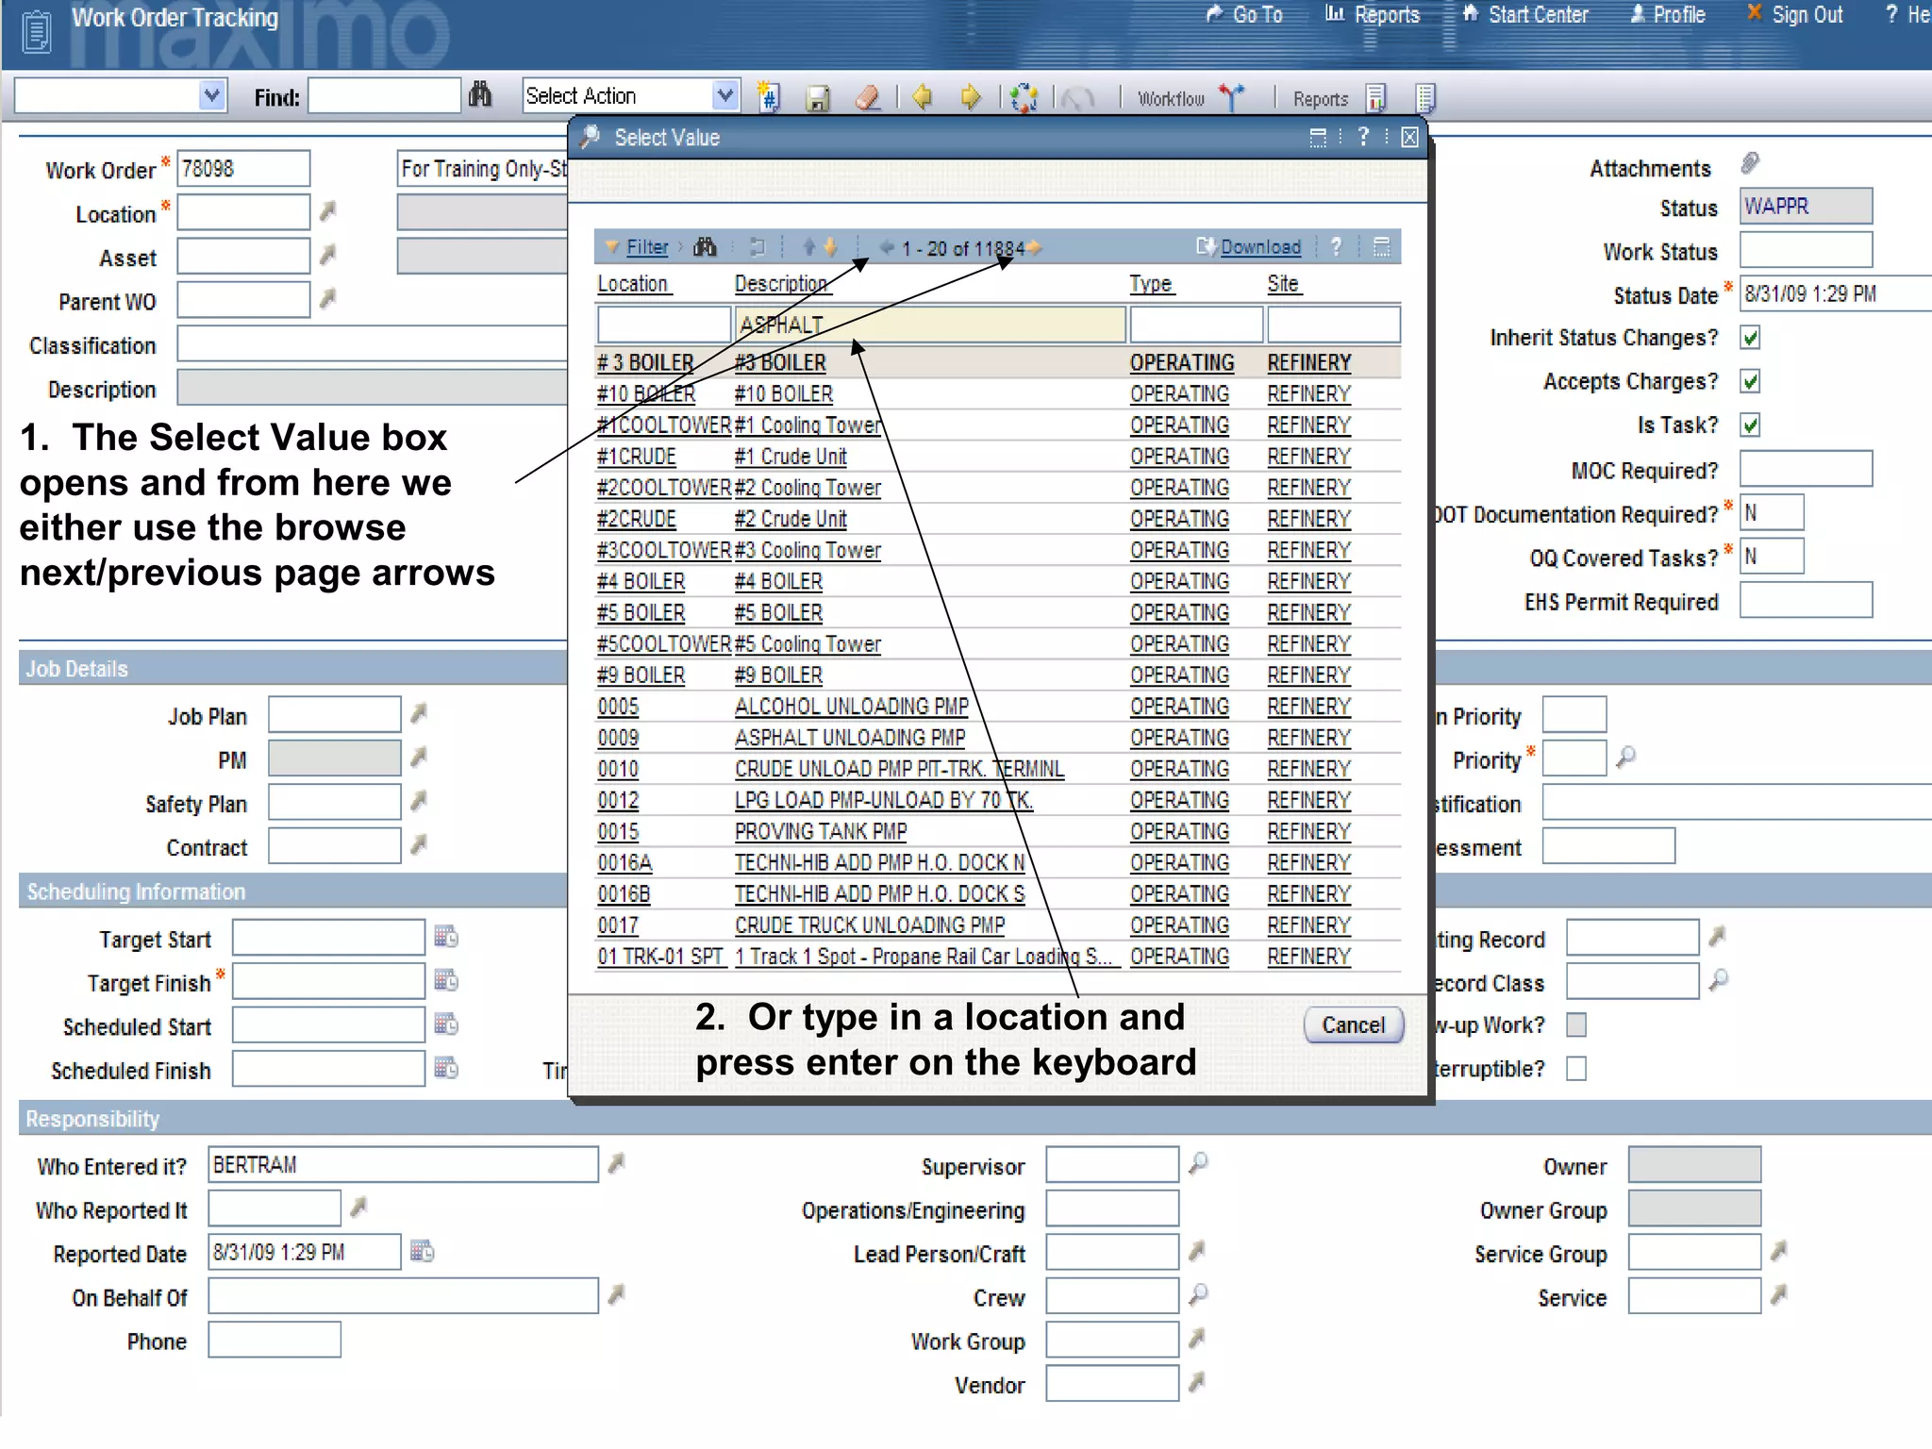Viewport: 1932px width, 1449px height.
Task: Go to Start Center
Action: tap(1525, 14)
